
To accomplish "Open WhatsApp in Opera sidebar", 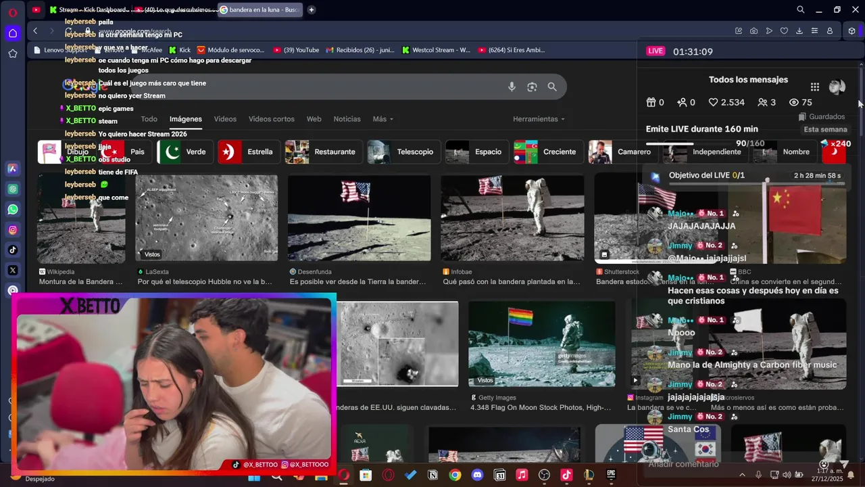I will point(13,210).
